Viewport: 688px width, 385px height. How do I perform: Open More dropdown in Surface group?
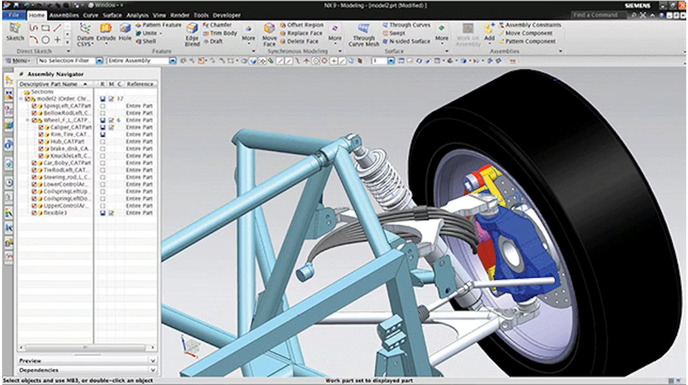[x=442, y=33]
